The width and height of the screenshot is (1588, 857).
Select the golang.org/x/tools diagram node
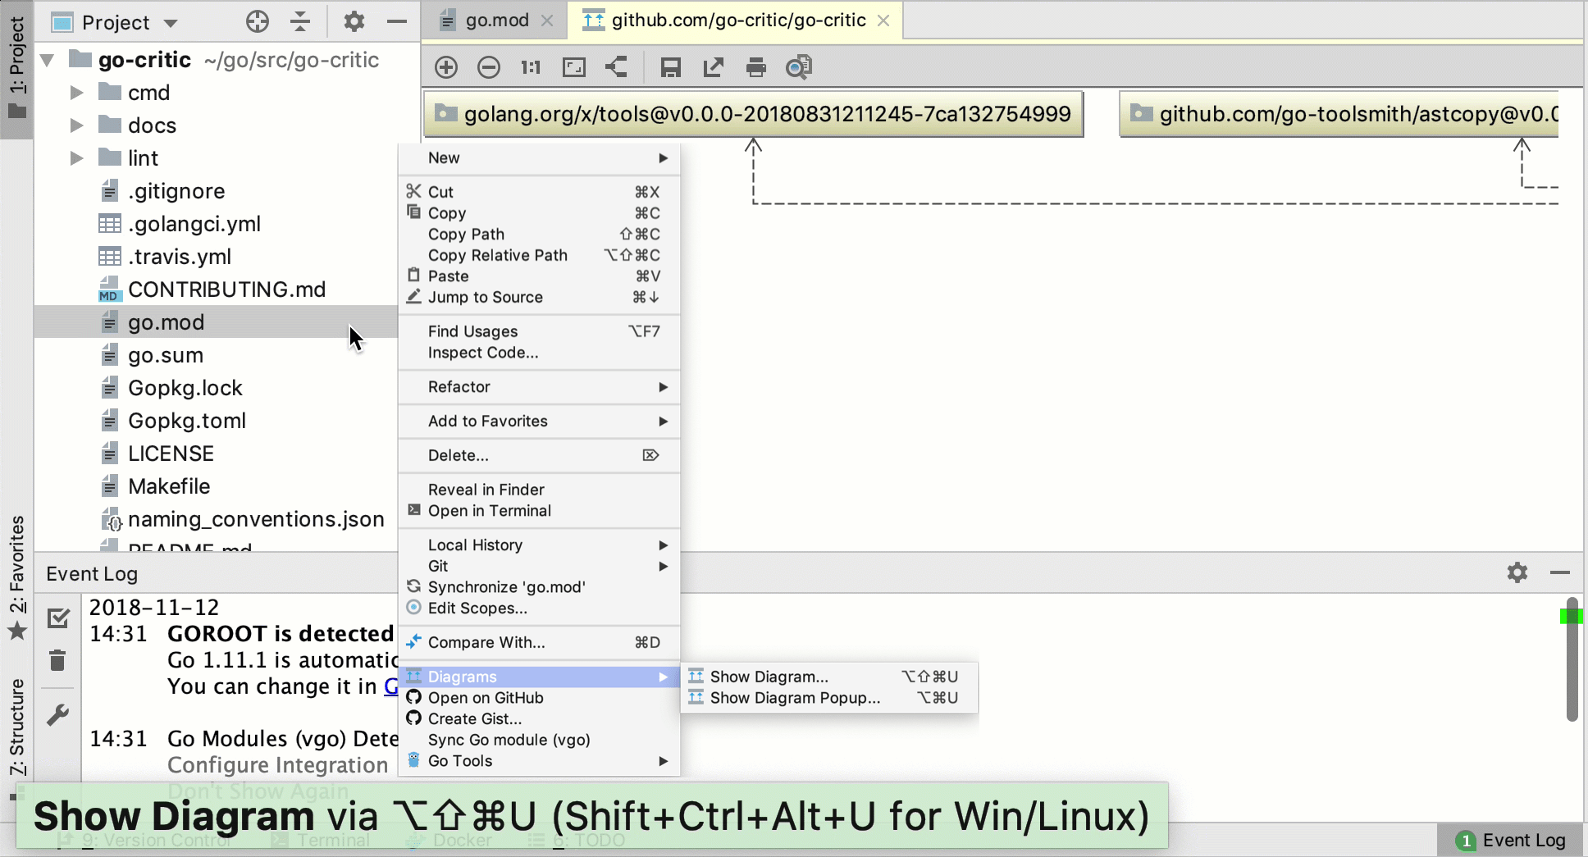(754, 114)
